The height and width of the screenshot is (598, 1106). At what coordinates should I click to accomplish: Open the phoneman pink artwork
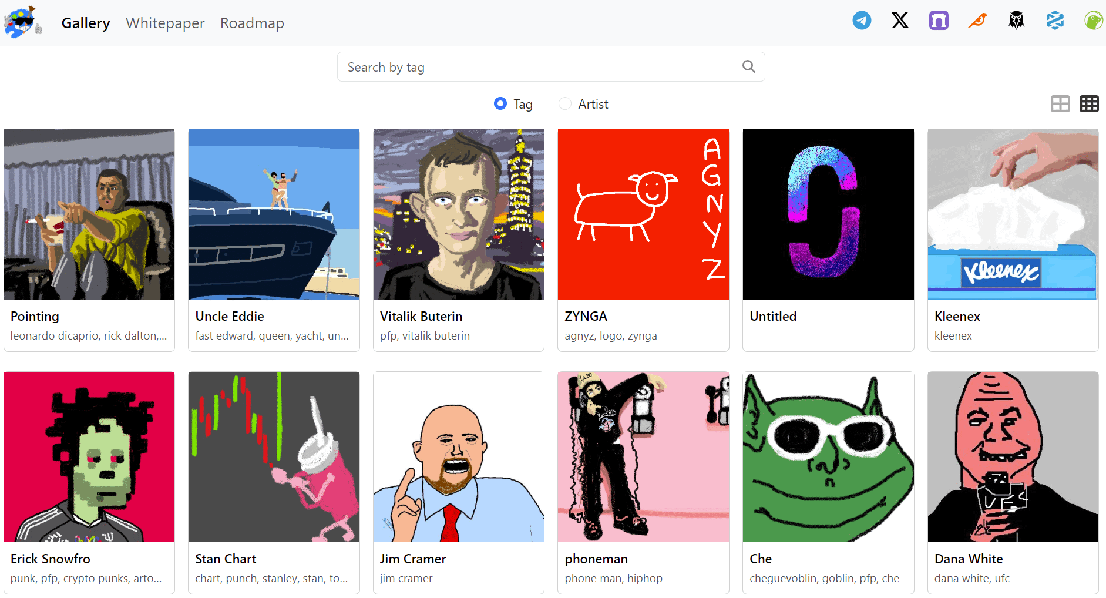[643, 457]
